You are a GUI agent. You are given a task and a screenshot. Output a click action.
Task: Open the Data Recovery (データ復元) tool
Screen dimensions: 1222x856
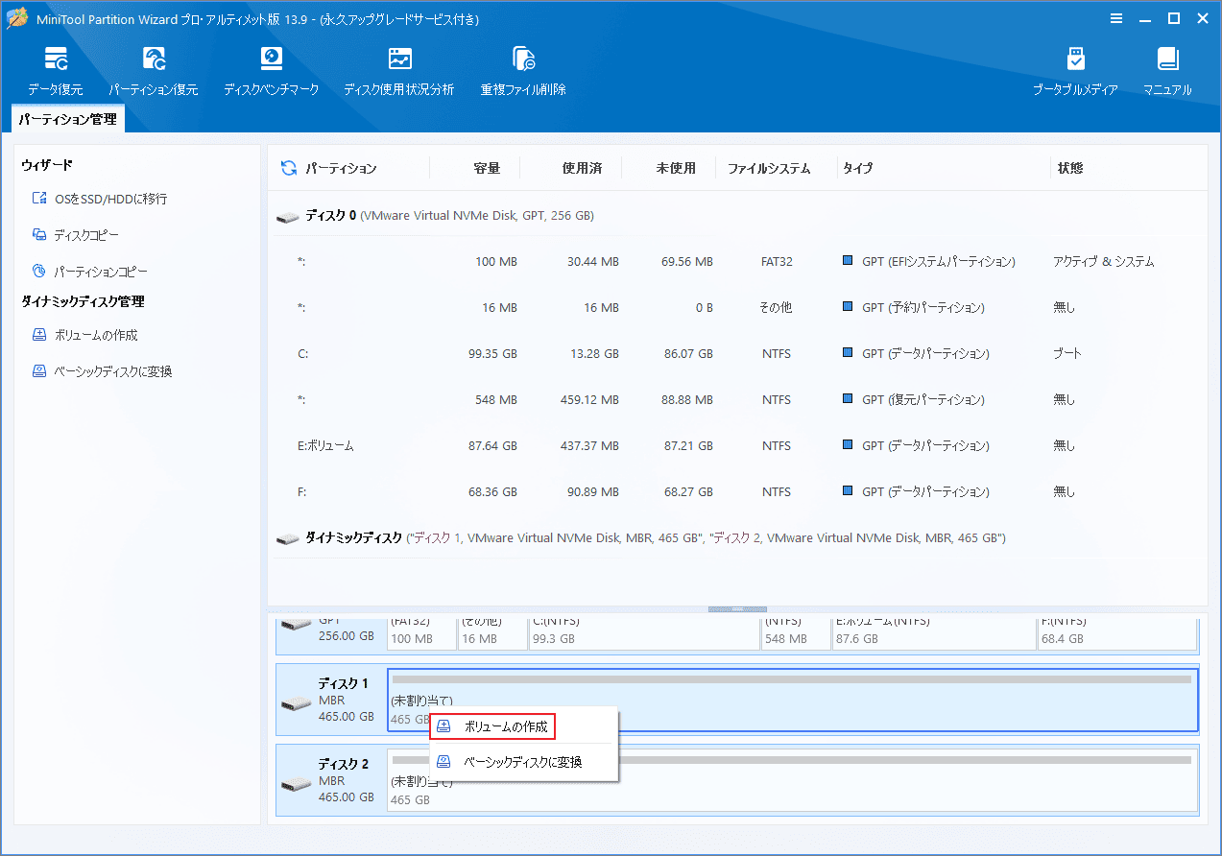[55, 71]
